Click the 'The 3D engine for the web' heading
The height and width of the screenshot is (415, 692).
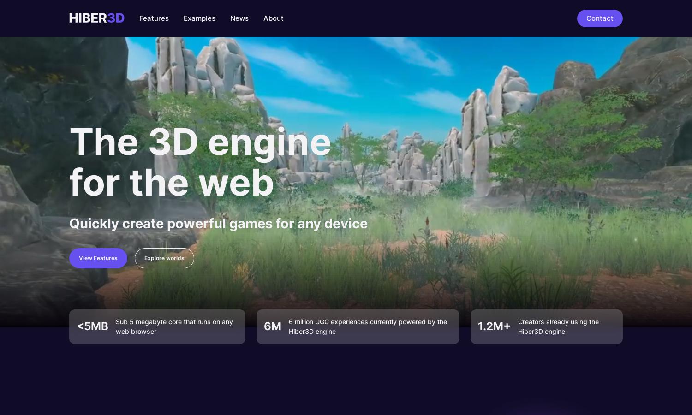[x=200, y=162]
